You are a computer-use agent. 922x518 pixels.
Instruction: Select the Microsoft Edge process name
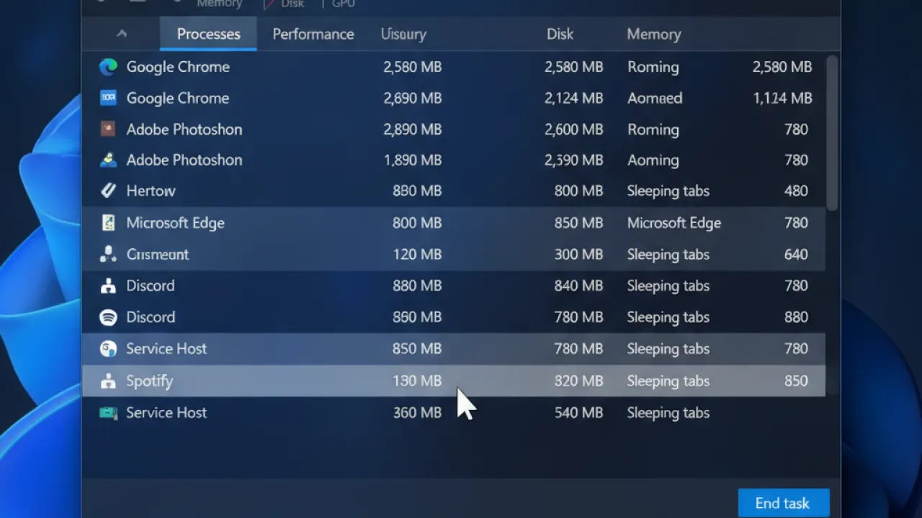(x=175, y=223)
